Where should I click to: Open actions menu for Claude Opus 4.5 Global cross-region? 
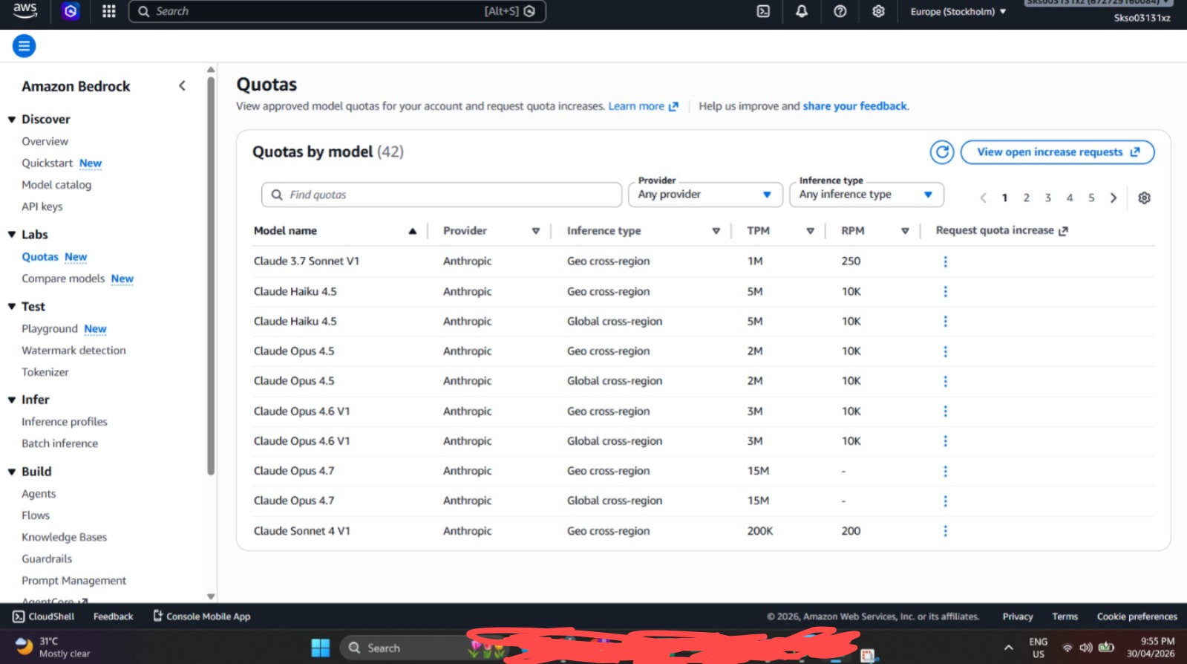pyautogui.click(x=945, y=381)
